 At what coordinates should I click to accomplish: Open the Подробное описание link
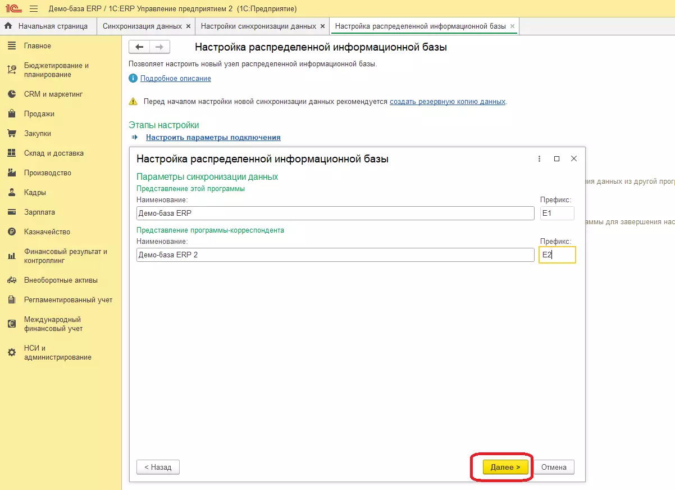pos(175,79)
